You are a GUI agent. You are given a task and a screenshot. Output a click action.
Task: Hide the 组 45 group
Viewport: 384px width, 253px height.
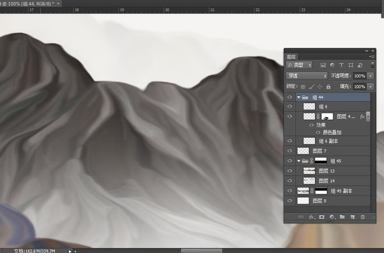[x=290, y=161]
